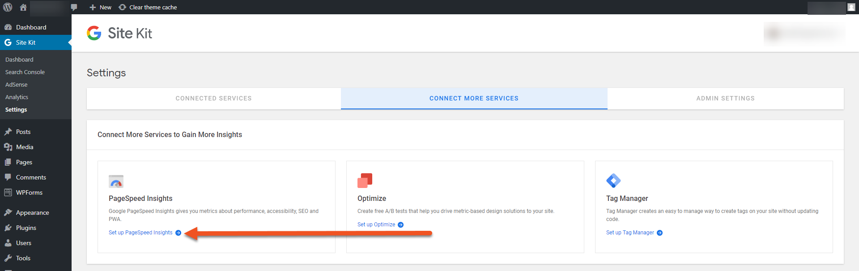Viewport: 859px width, 271px height.
Task: Click the comments bubble icon in admin bar
Action: pos(74,7)
